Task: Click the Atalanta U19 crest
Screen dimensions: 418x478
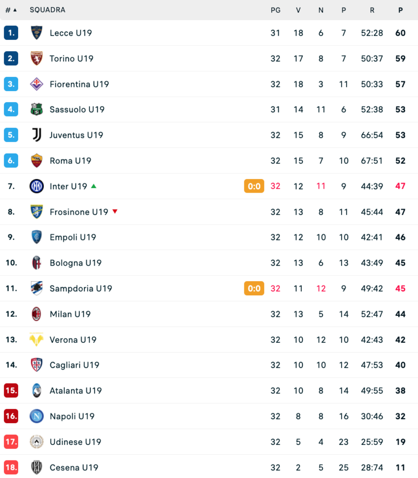Action: click(37, 390)
